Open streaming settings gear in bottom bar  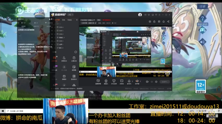click(156, 82)
